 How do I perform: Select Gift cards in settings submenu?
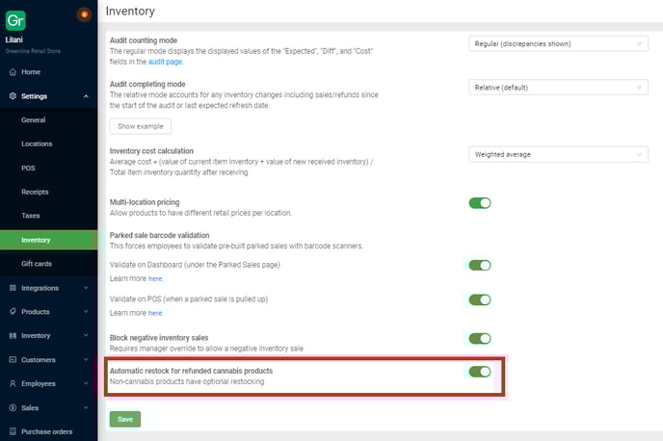pos(36,264)
